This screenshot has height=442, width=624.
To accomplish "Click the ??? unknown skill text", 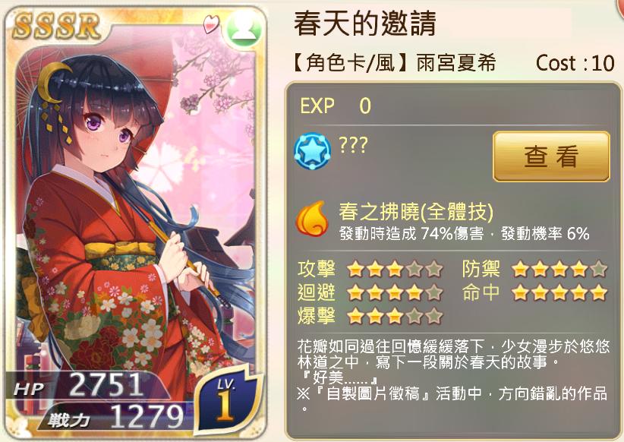I will tap(354, 145).
